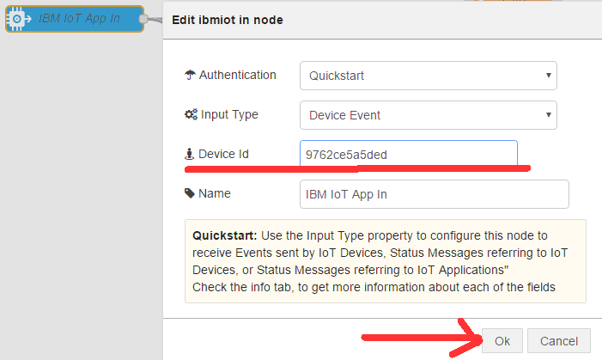Click the Name input field
This screenshot has height=360, width=602.
pyautogui.click(x=435, y=194)
